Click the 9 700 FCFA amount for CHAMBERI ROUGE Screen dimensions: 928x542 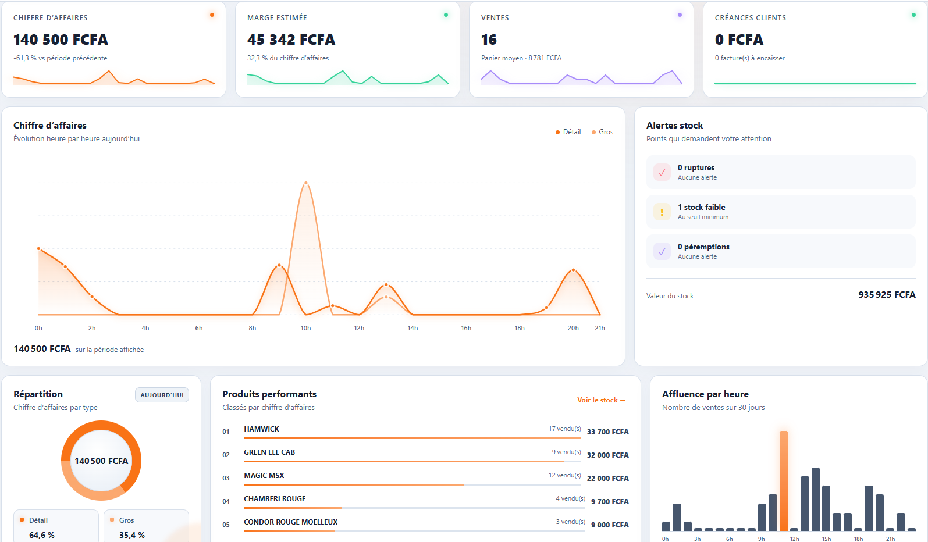610,502
